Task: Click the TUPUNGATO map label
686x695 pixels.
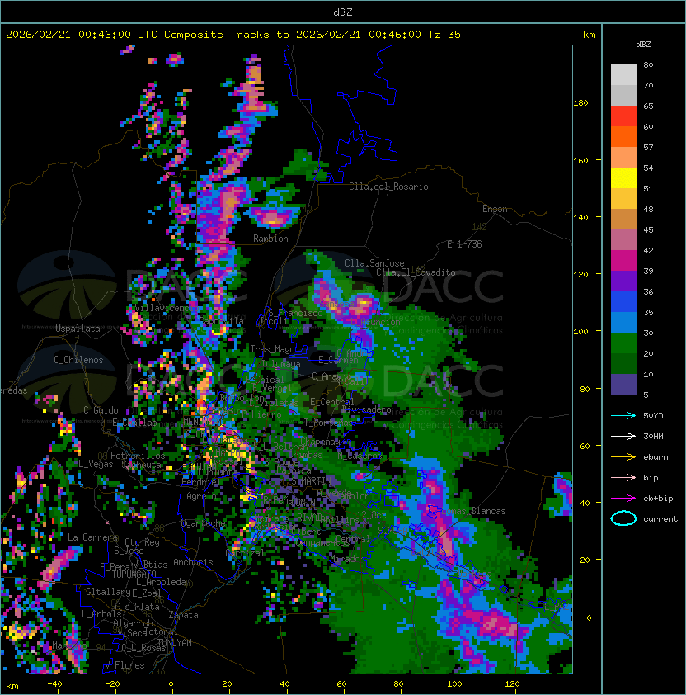Action: (134, 574)
